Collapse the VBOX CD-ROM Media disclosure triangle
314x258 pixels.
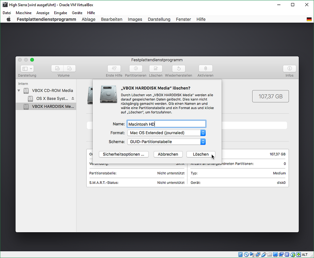click(x=19, y=91)
